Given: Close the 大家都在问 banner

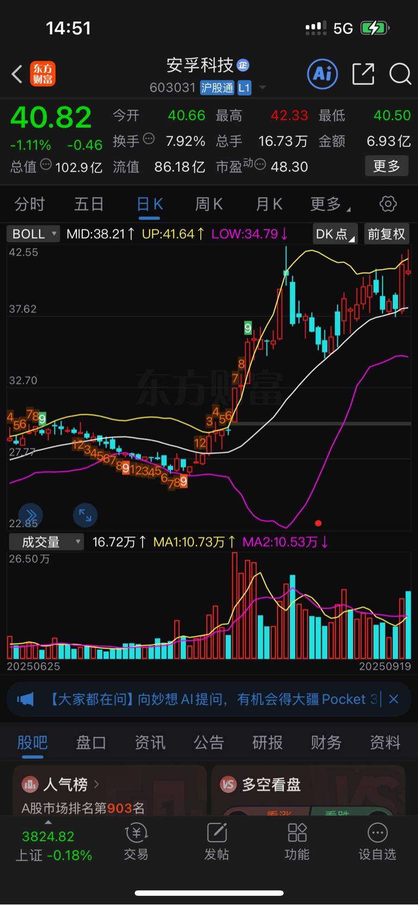Looking at the screenshot, I should [x=394, y=699].
